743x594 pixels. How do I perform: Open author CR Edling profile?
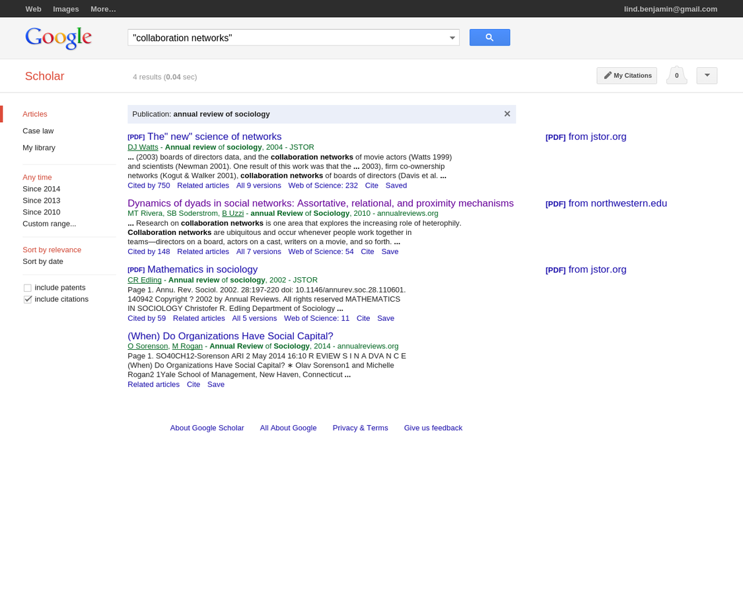tap(145, 280)
